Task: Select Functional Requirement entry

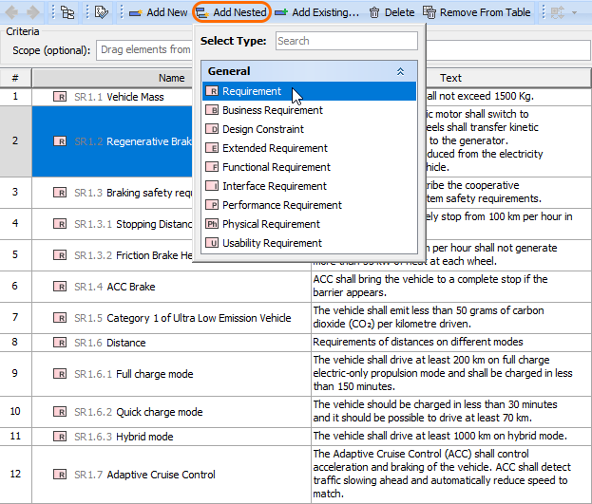Action: click(x=275, y=167)
